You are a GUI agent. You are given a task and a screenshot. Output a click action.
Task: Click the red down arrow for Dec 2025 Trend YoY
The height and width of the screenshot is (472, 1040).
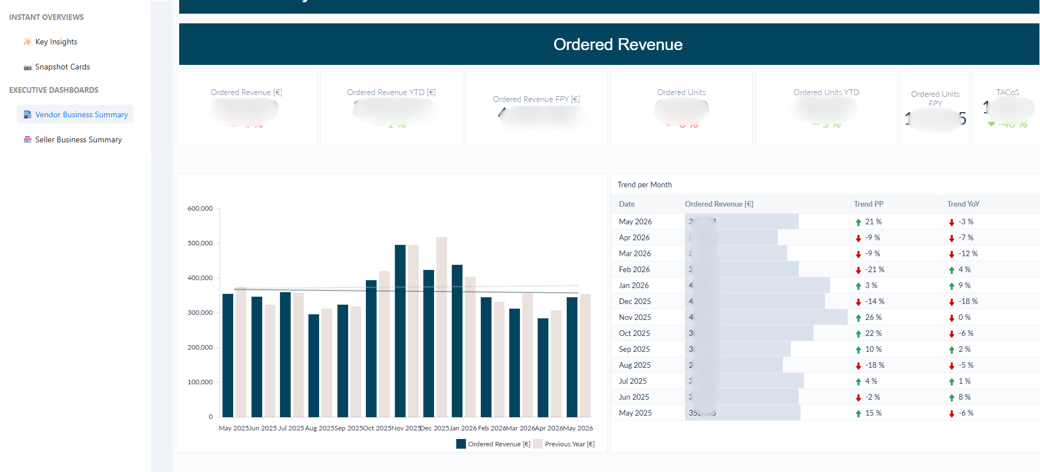tap(952, 302)
